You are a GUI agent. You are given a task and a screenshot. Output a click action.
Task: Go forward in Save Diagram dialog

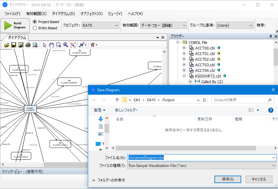pos(103,100)
